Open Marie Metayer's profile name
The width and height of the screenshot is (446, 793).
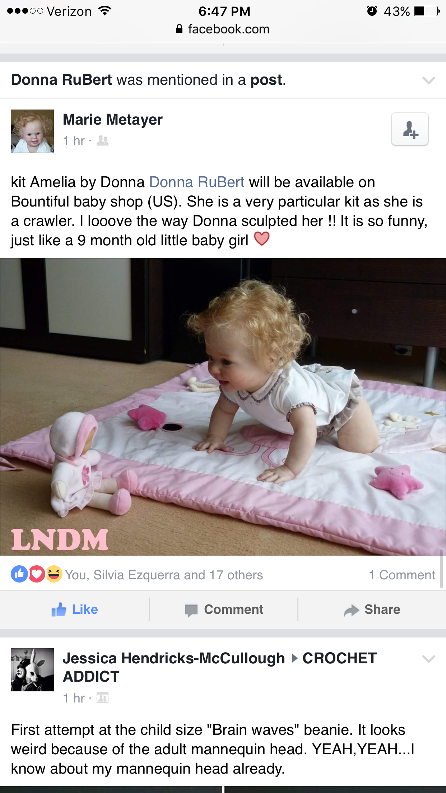(113, 120)
